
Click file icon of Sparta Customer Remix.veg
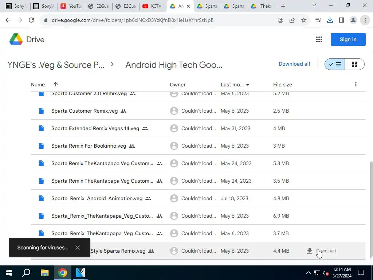click(x=41, y=111)
